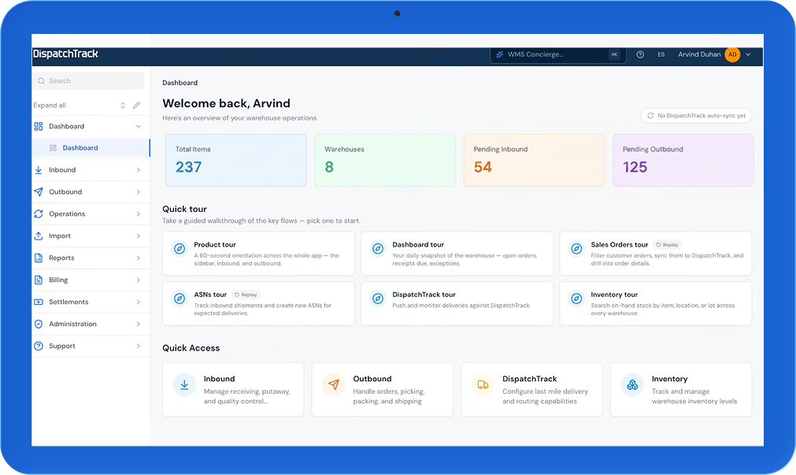Collapse the Dashboard sidebar section
Screen dimensions: 796x475
pos(139,127)
